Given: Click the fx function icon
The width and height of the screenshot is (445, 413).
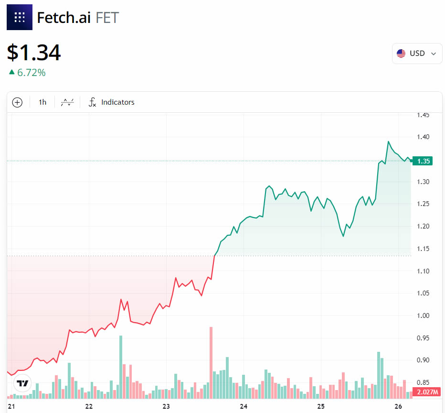Looking at the screenshot, I should tap(93, 102).
